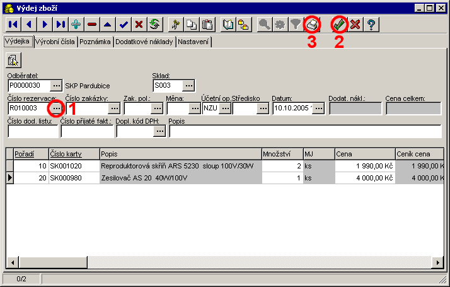
Task: Open the Datum picker button
Action: coord(318,108)
